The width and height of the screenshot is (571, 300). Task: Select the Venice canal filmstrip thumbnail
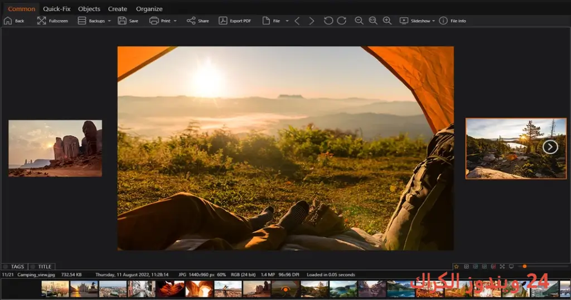[142, 289]
